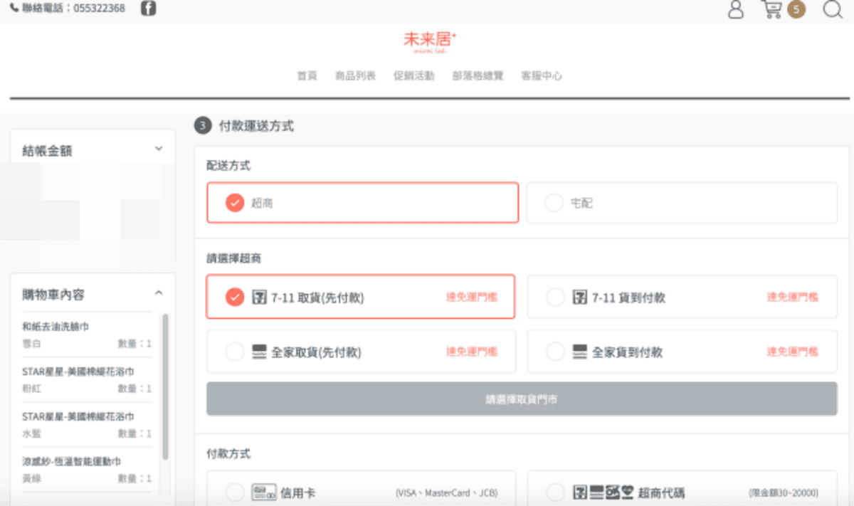Click the 未来居 store logo

(x=430, y=41)
